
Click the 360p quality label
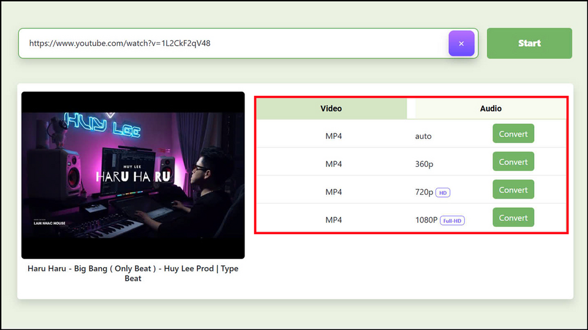coord(424,164)
